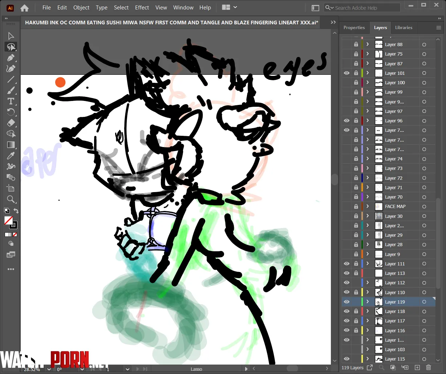Select the Eraser tool

point(11,123)
